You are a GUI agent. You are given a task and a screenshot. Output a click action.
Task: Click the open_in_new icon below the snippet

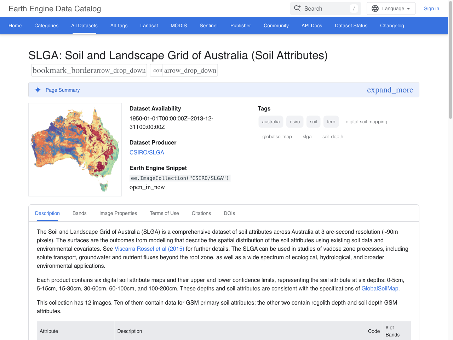click(147, 187)
